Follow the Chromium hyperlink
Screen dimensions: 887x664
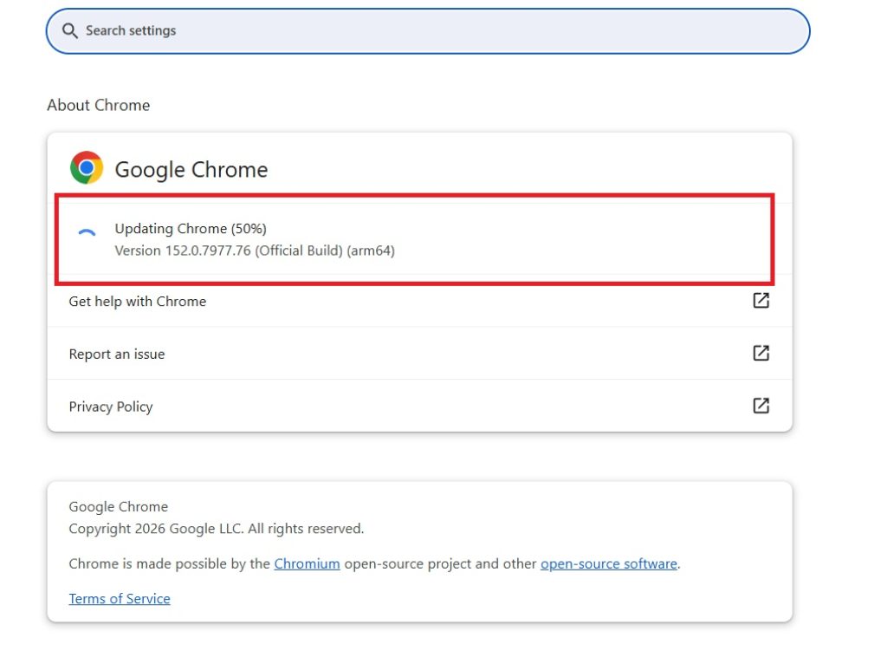tap(308, 563)
